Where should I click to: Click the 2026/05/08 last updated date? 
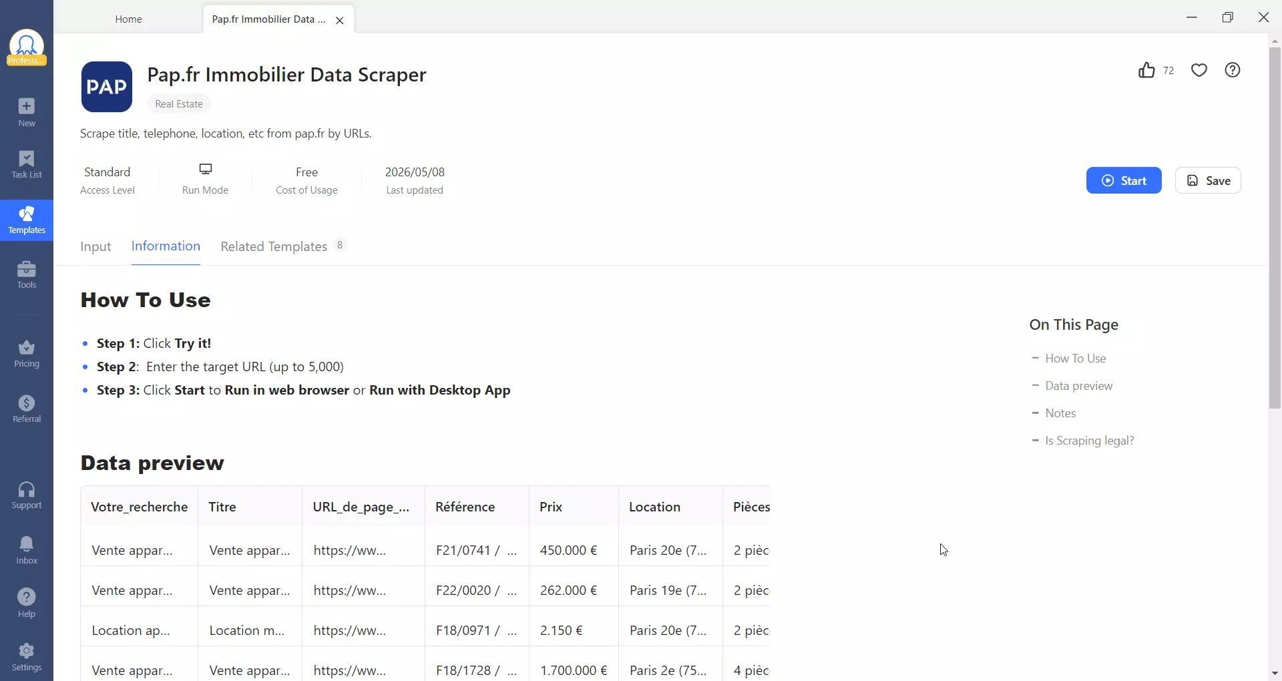click(415, 172)
